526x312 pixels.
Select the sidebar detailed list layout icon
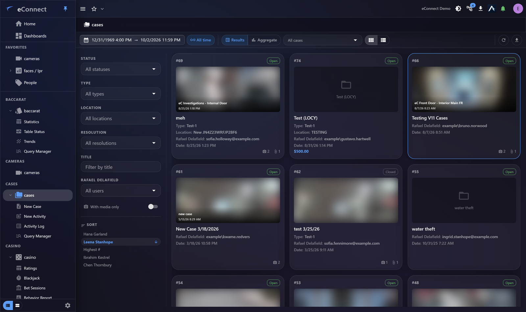tap(8, 305)
